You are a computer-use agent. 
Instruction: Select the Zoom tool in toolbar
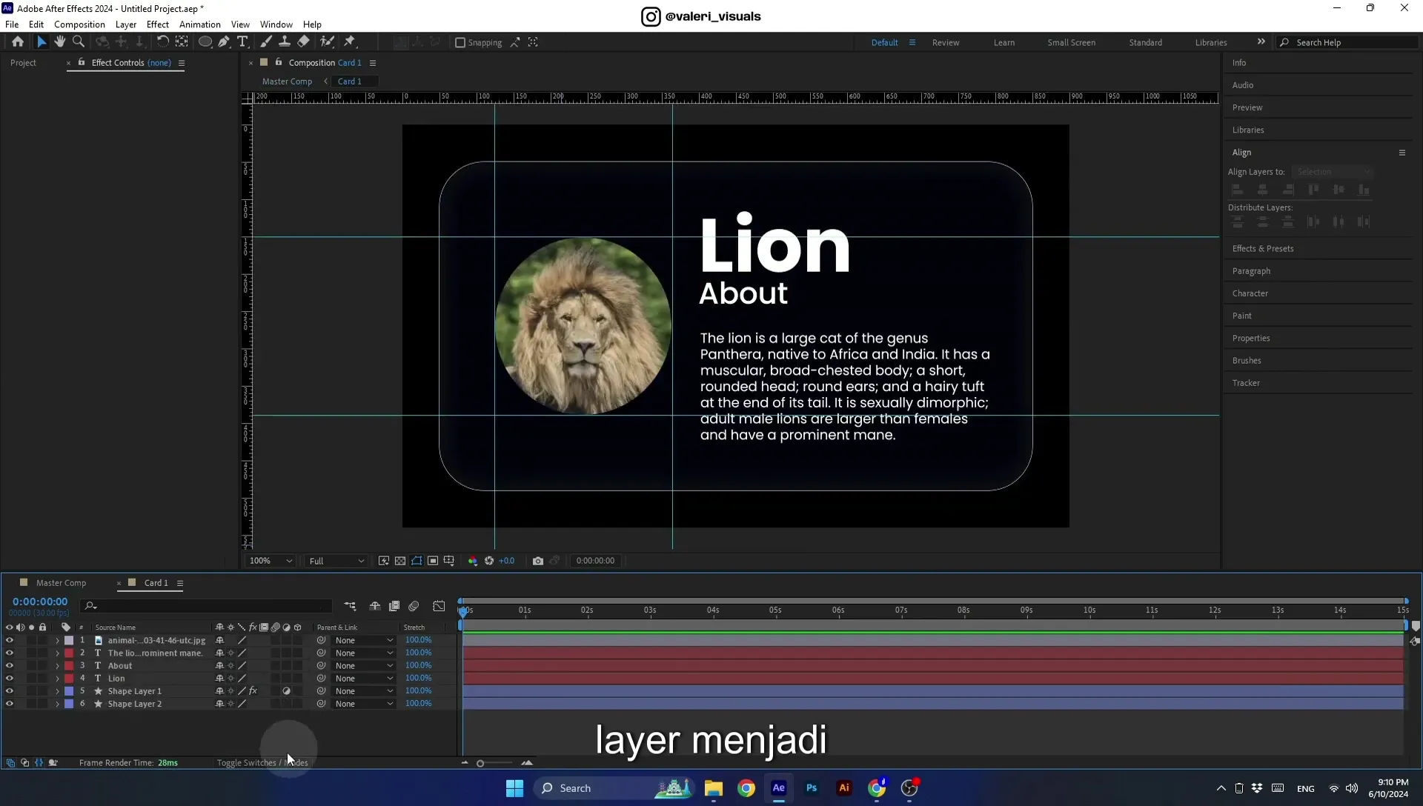[x=79, y=42]
